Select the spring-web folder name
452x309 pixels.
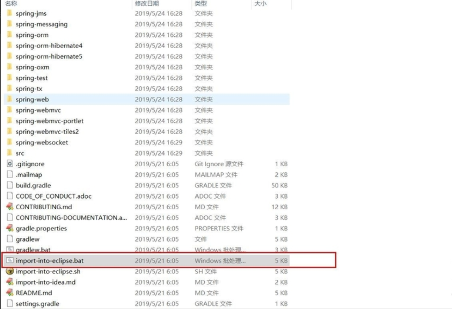tap(32, 100)
